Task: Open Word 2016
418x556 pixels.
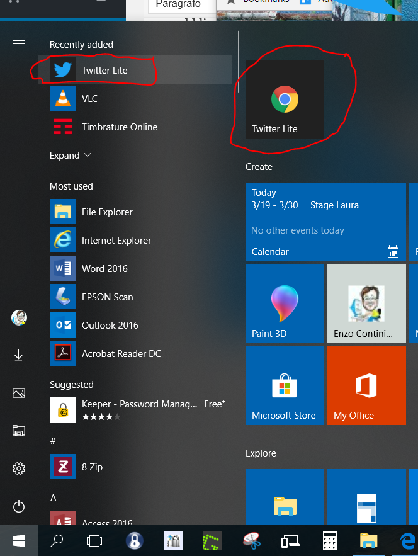Action: click(x=104, y=269)
